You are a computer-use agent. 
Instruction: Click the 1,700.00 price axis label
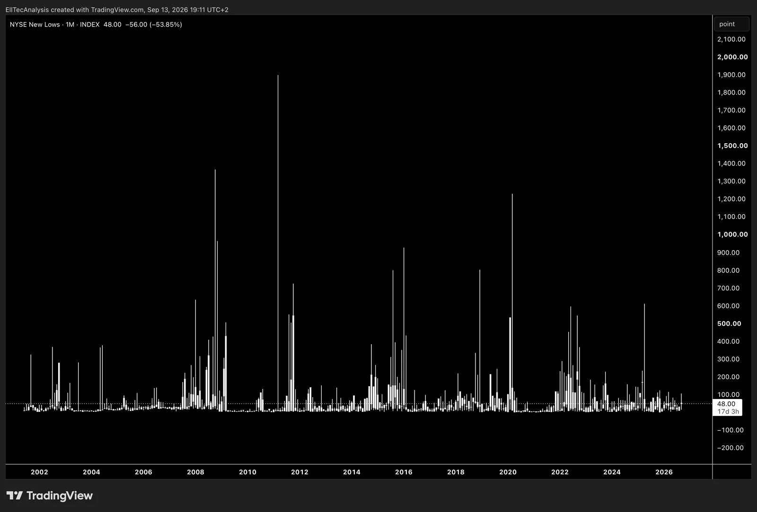click(731, 110)
